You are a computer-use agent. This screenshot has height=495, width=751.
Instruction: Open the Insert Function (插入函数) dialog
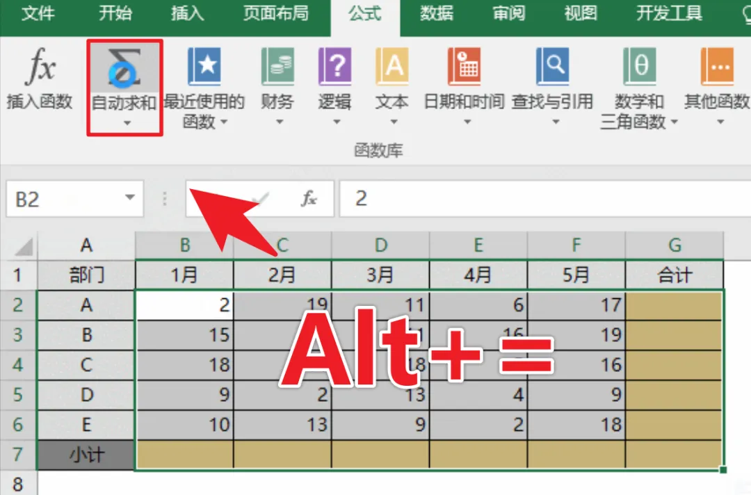40,79
